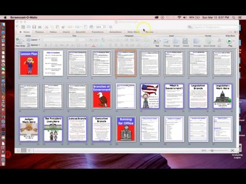Select the Judicial Branch slide

point(77,129)
